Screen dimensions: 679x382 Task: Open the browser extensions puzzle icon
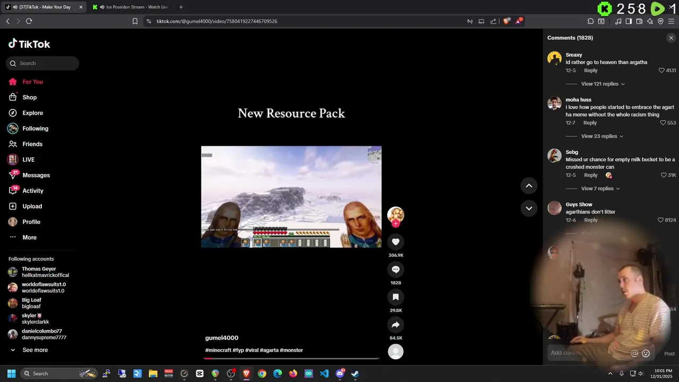point(590,21)
